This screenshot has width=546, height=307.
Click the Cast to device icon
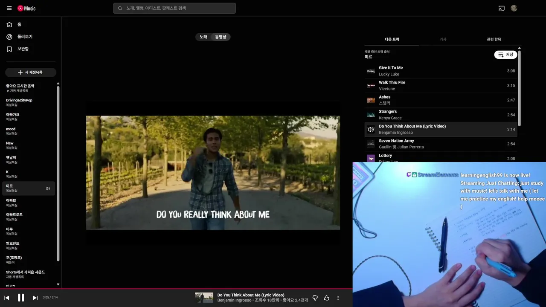click(x=502, y=8)
